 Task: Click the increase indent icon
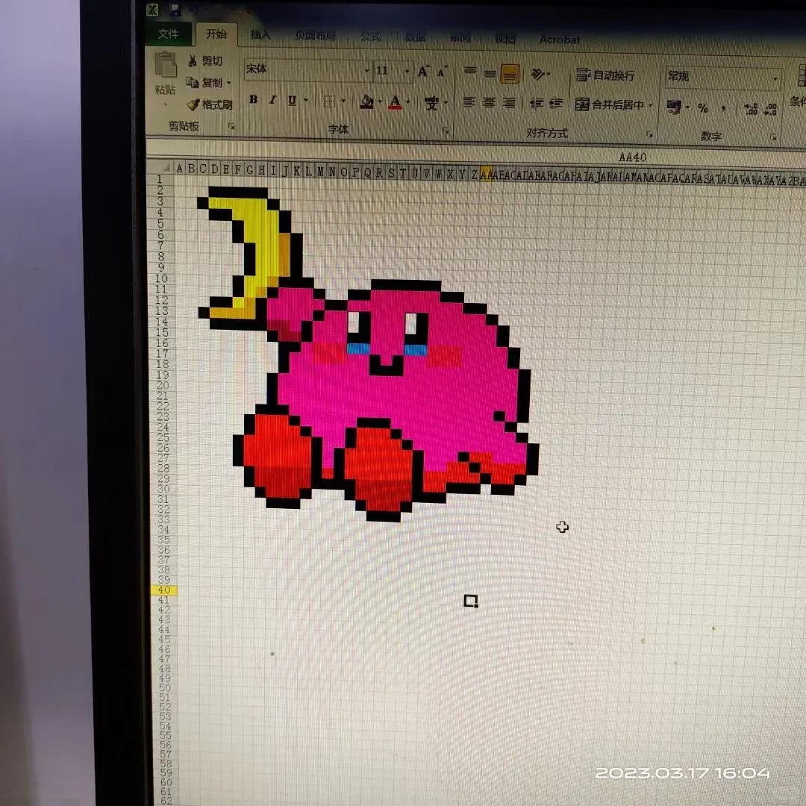coord(556,104)
